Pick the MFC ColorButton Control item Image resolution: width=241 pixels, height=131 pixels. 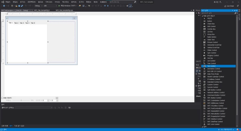pyautogui.click(x=219, y=100)
